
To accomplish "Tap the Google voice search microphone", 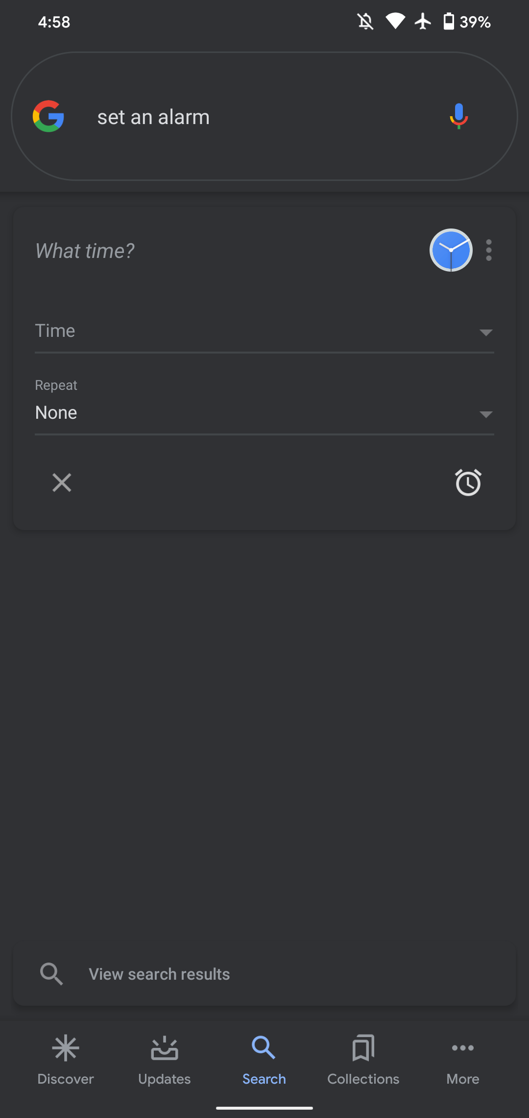I will pyautogui.click(x=459, y=117).
